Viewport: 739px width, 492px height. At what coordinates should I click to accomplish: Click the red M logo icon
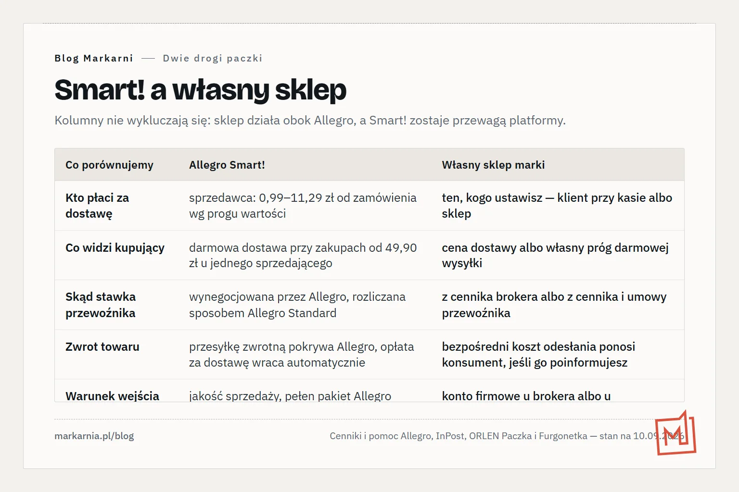coord(675,433)
